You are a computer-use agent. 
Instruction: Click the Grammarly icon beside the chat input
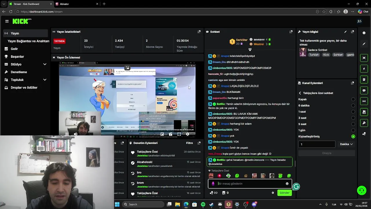point(296,187)
